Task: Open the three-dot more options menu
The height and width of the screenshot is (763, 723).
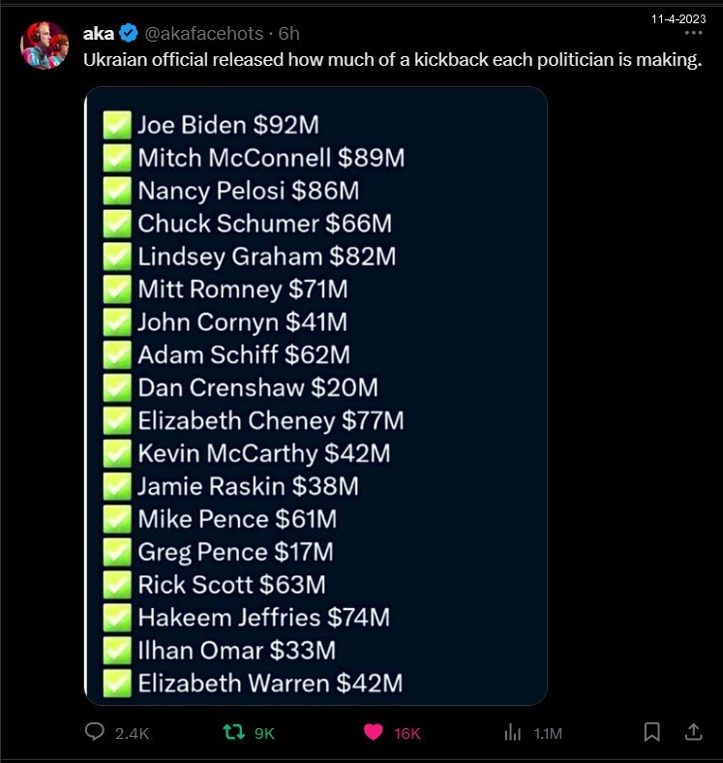Action: tap(693, 33)
